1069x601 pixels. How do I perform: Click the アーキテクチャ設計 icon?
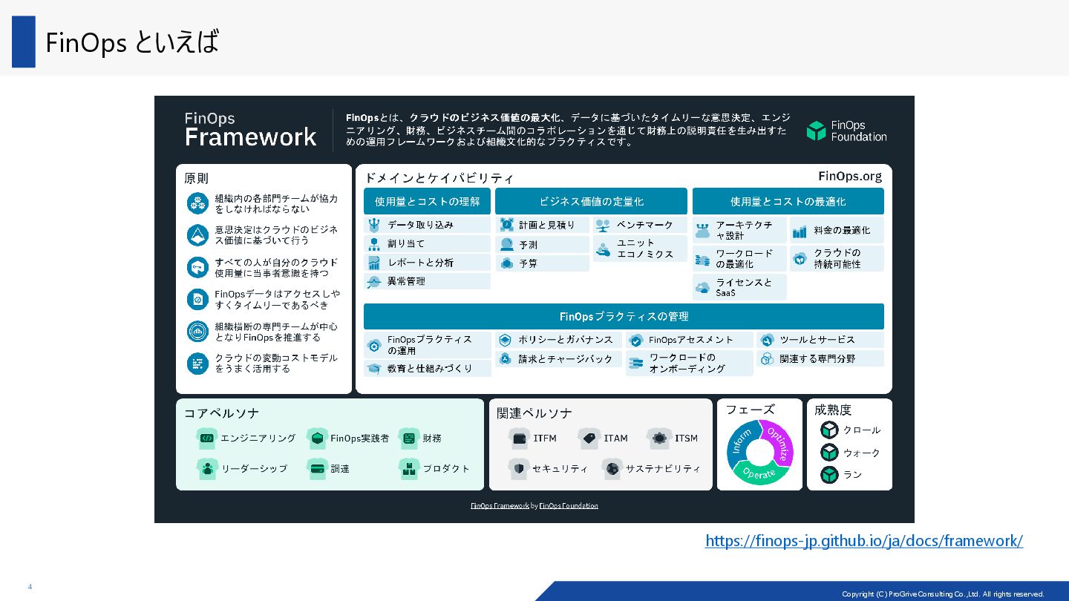pos(702,230)
